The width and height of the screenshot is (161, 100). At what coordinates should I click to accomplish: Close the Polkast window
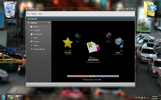point(132,9)
